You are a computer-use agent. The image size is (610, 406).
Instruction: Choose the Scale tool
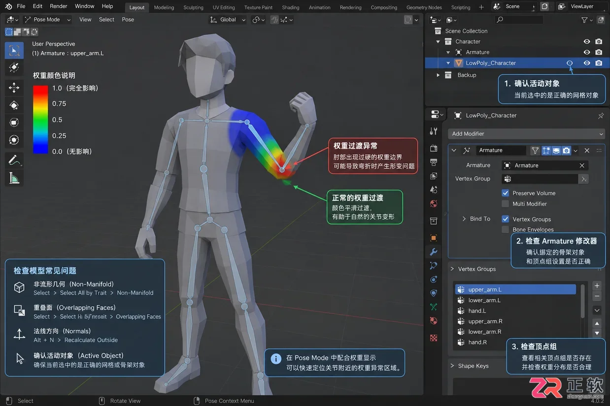pos(14,122)
